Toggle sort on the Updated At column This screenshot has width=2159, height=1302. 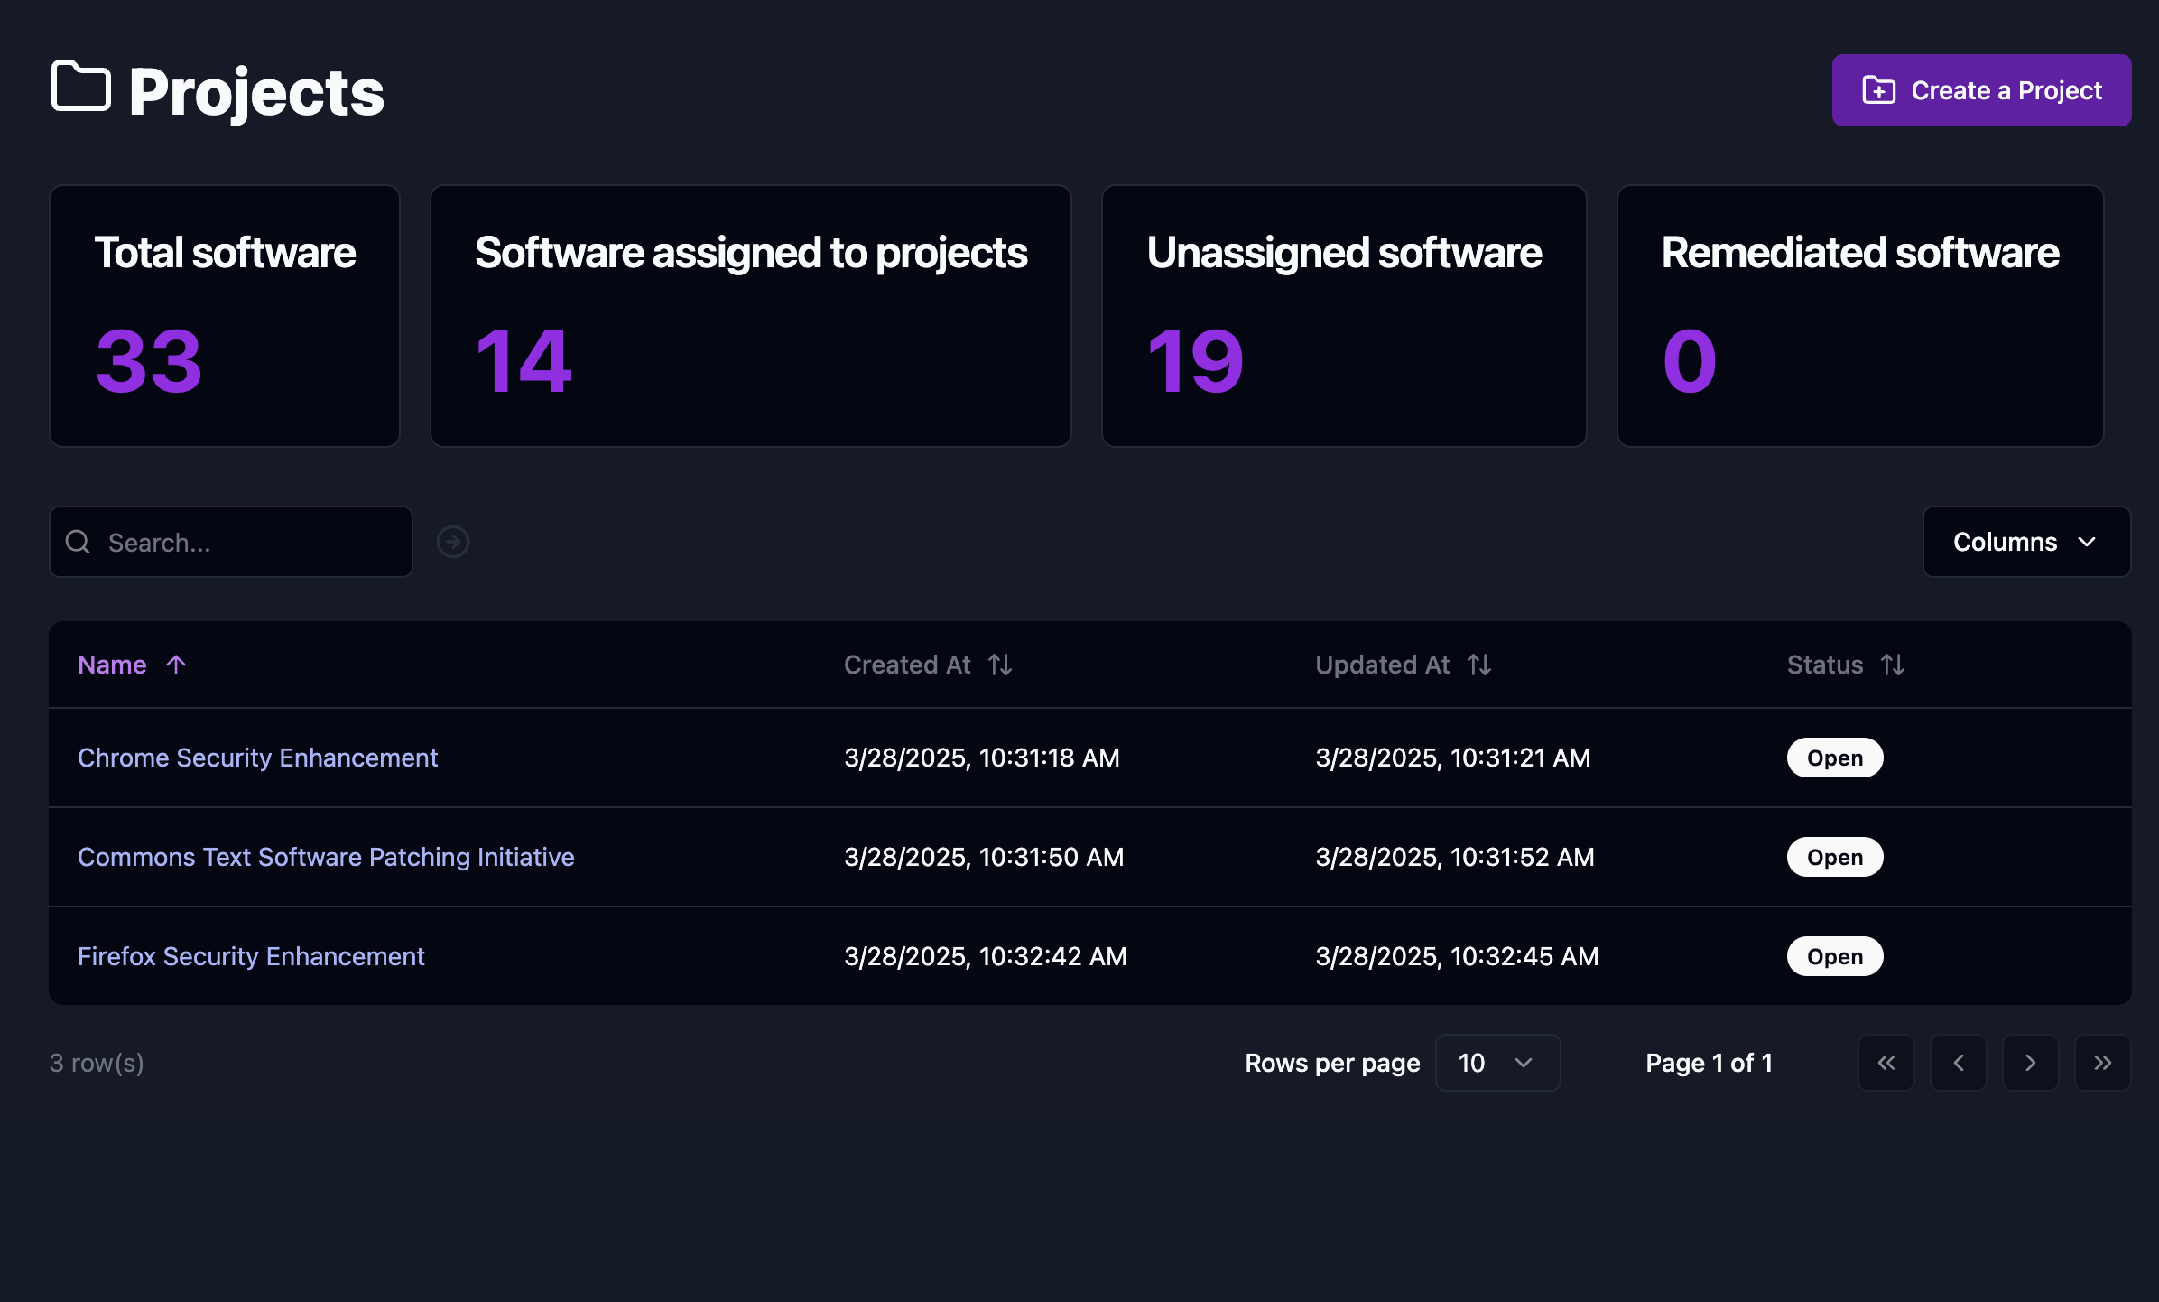(x=1479, y=665)
